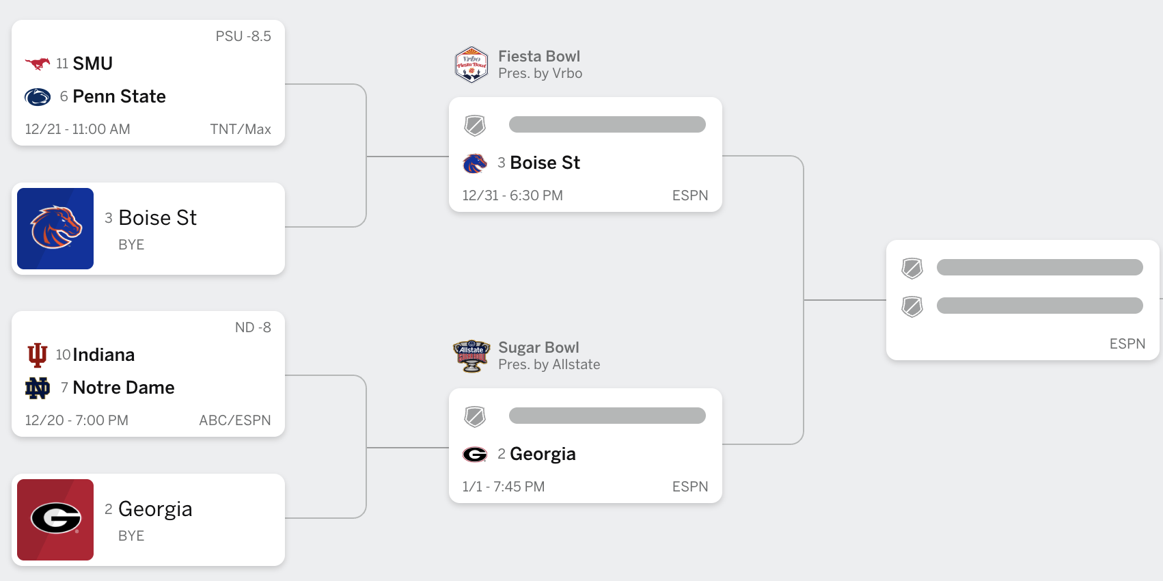Click the Indiana team name
Screen dimensions: 1163x581
point(104,355)
